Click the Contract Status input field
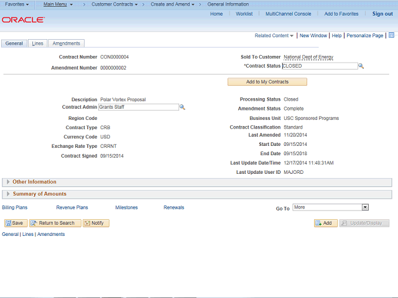This screenshot has width=398, height=298. point(320,66)
